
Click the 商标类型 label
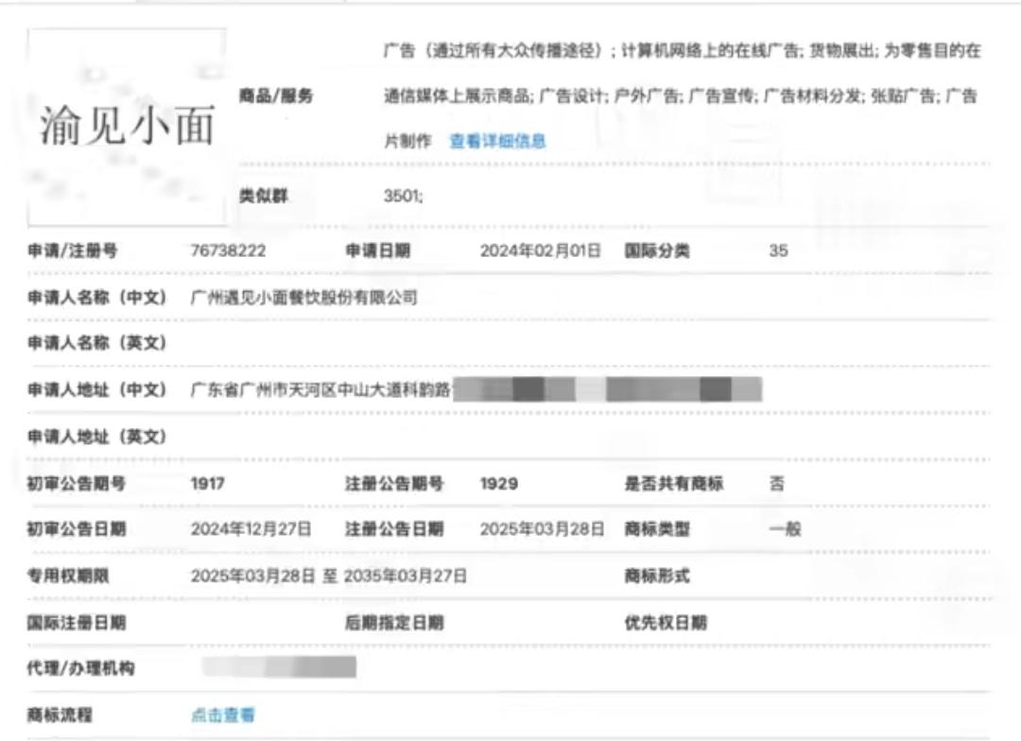click(x=656, y=528)
